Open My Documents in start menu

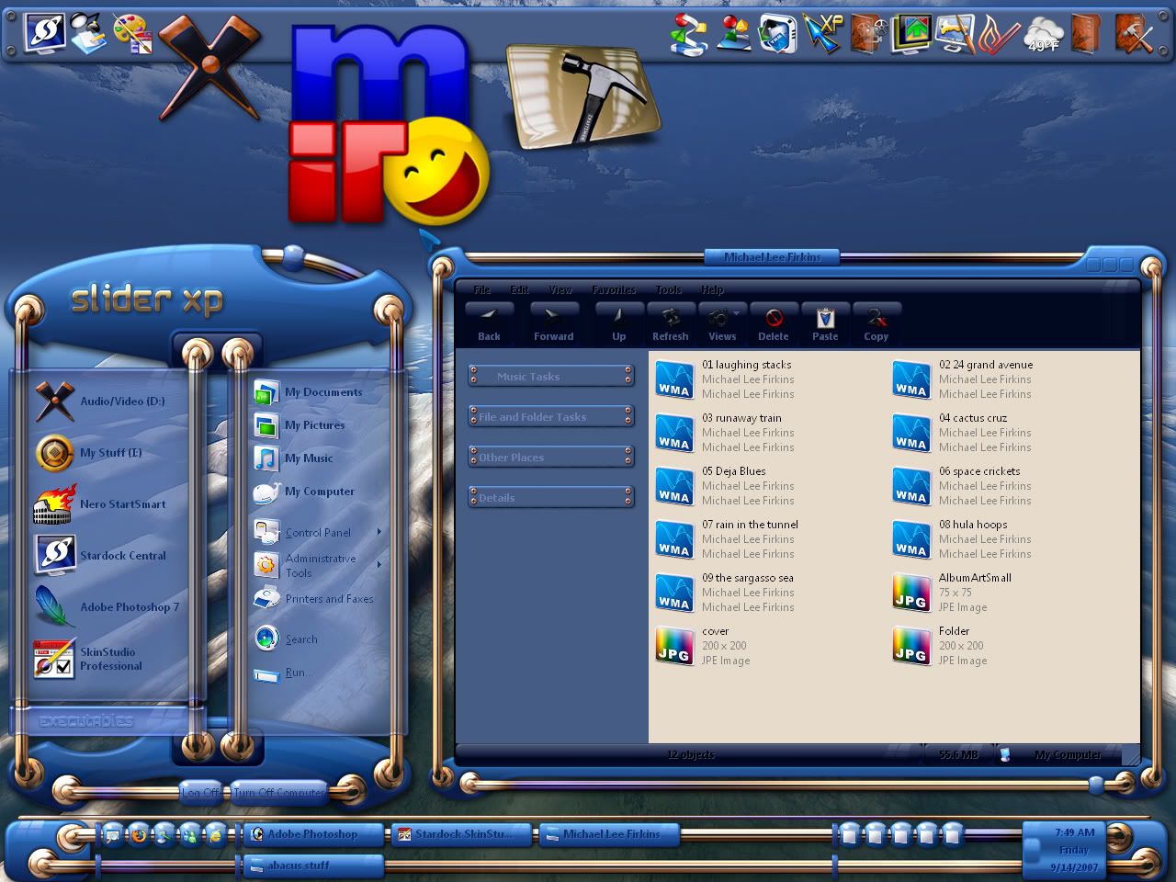(x=308, y=392)
